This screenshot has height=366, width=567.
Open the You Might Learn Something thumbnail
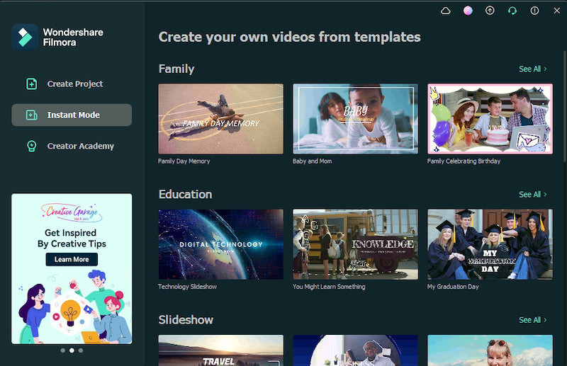(355, 244)
